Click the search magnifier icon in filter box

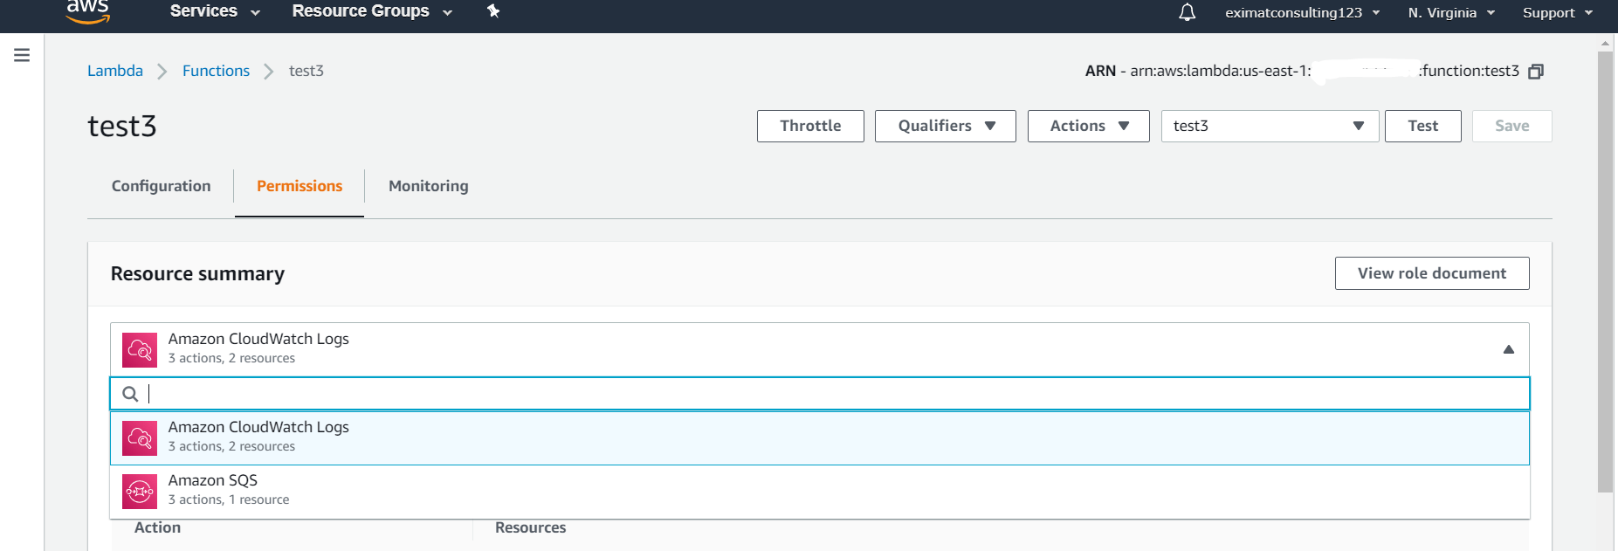click(x=130, y=394)
